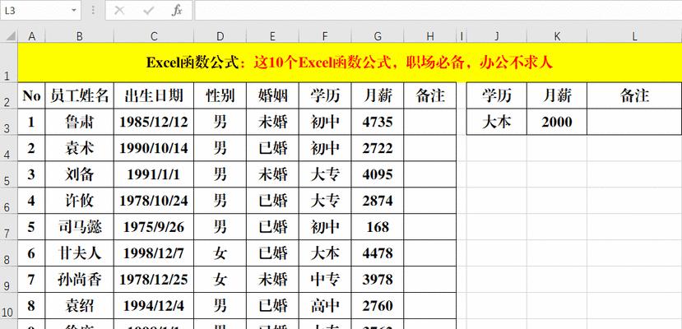This screenshot has width=682, height=329.
Task: Click the name cell 袁术
Action: click(x=79, y=148)
